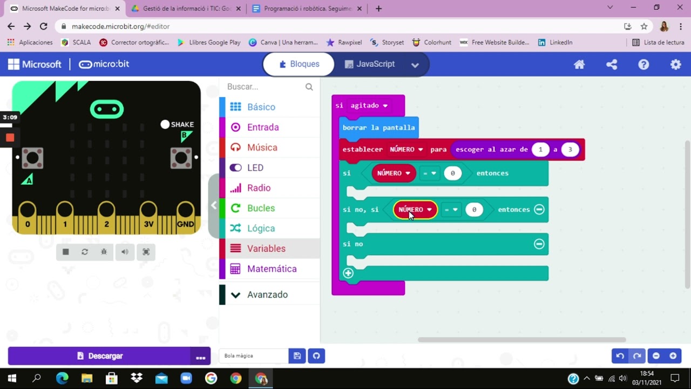The width and height of the screenshot is (691, 389).
Task: Collapse the simulator panel with the arrow handle
Action: 214,205
